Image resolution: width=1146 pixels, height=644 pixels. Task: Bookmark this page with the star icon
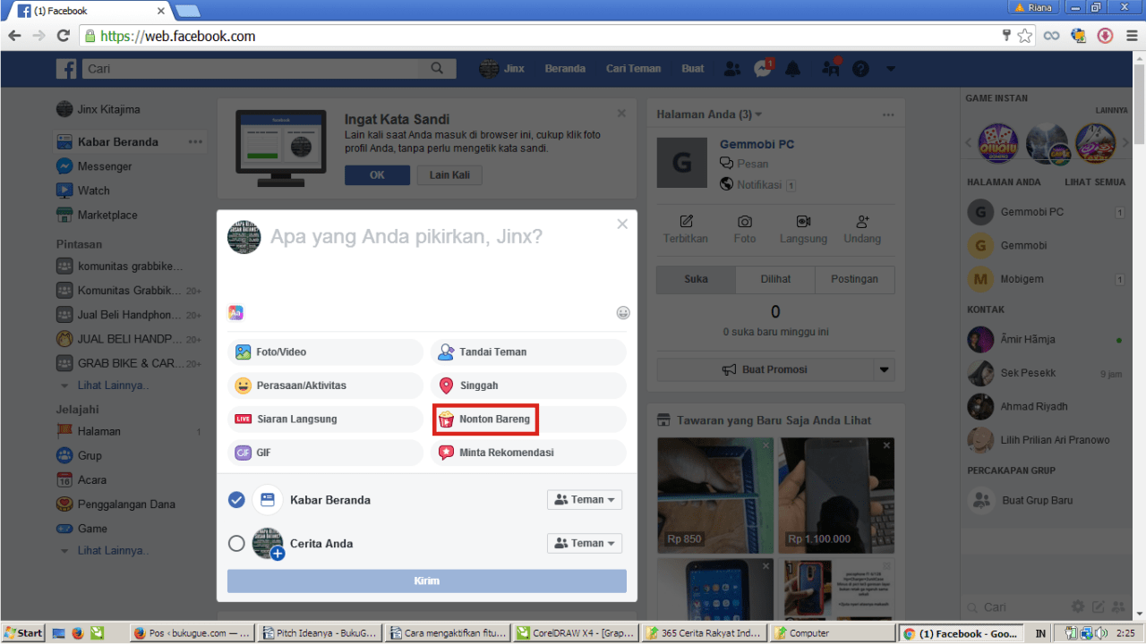click(1025, 36)
